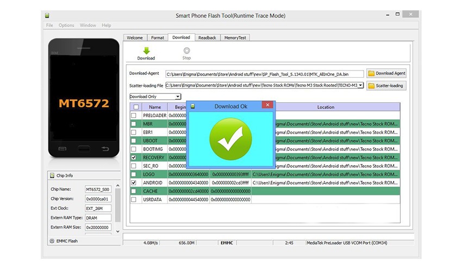Click the big green checkmark icon
The image size is (460, 266).
point(231,139)
